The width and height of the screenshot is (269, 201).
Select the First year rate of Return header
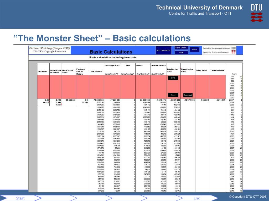click(81, 71)
